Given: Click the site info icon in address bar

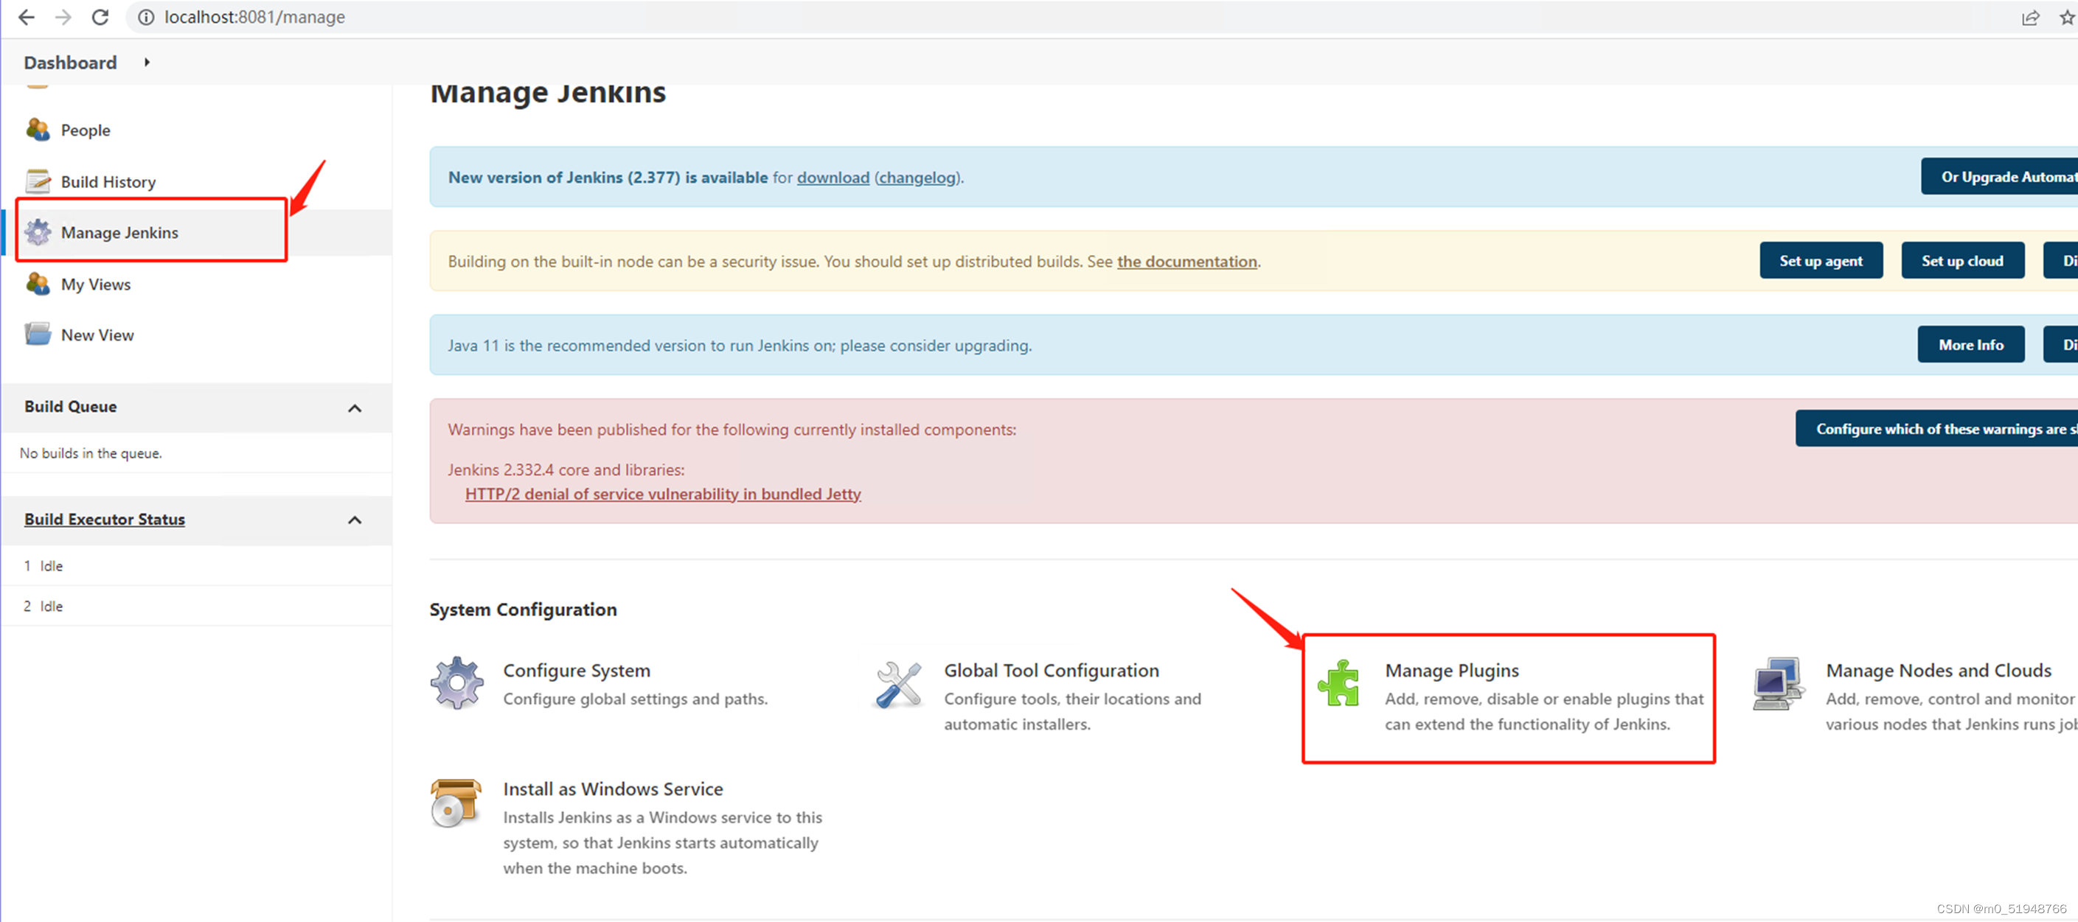Looking at the screenshot, I should click(146, 17).
